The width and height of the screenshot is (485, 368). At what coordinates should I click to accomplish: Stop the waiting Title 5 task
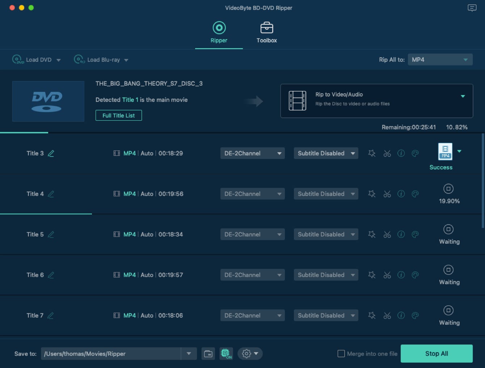pyautogui.click(x=448, y=229)
